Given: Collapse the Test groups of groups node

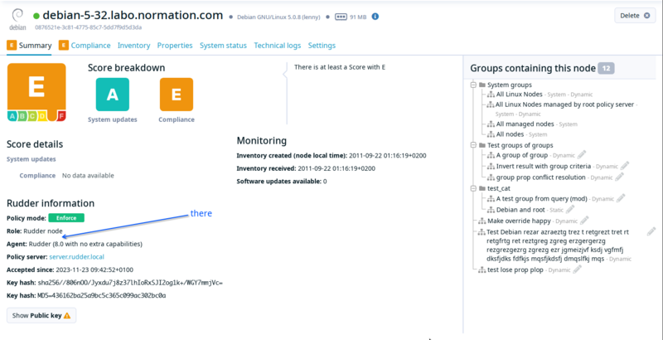Looking at the screenshot, I should tap(473, 145).
